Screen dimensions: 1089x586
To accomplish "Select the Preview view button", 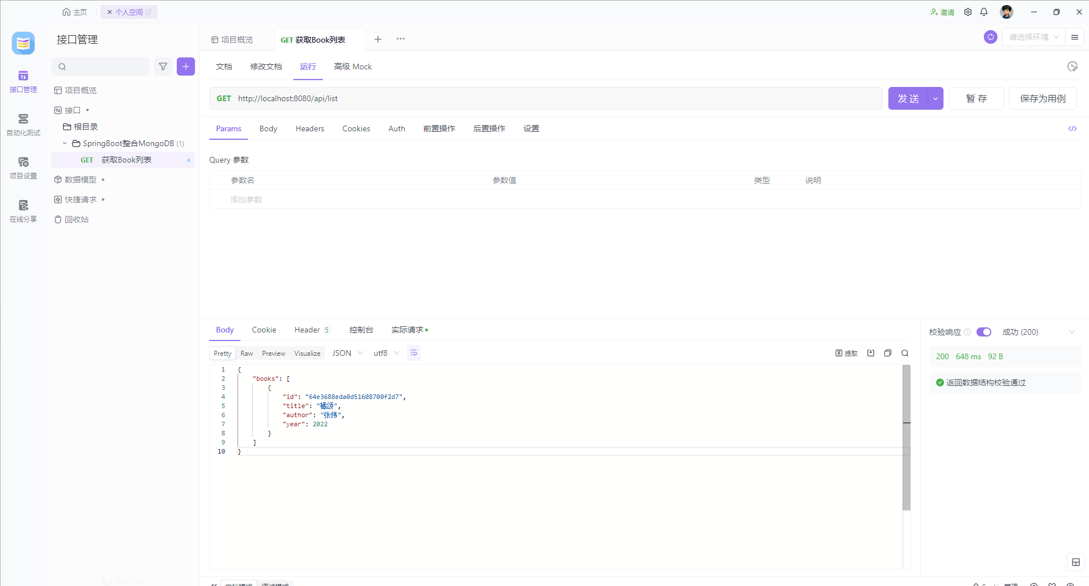I will pyautogui.click(x=274, y=353).
